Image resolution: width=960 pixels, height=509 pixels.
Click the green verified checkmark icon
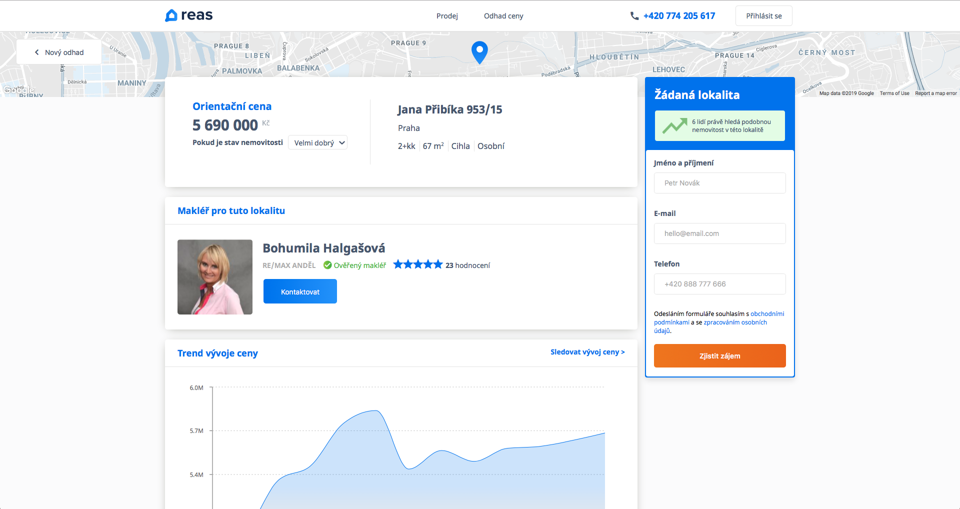coord(327,265)
